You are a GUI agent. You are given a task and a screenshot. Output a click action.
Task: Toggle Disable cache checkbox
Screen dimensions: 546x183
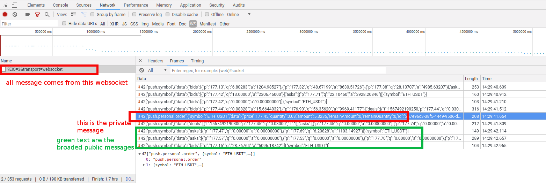point(168,14)
